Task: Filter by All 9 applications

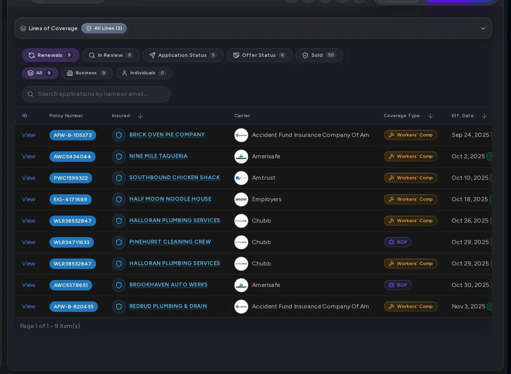Action: [x=40, y=73]
